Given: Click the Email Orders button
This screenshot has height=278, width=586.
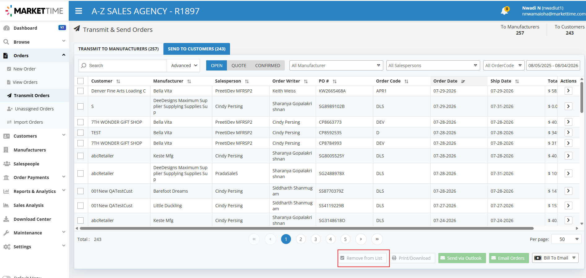Looking at the screenshot, I should point(509,258).
